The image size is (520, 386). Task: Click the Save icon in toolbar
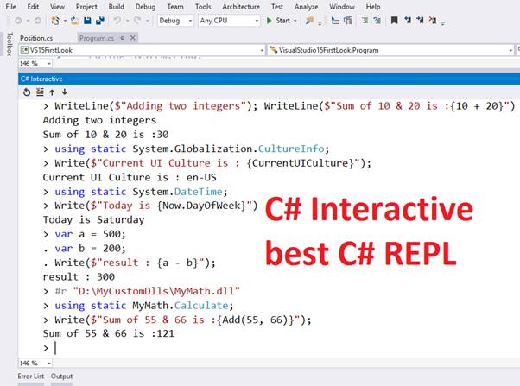(87, 21)
